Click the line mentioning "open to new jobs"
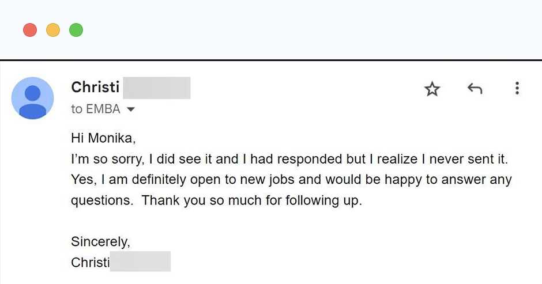The image size is (542, 284). tap(291, 180)
